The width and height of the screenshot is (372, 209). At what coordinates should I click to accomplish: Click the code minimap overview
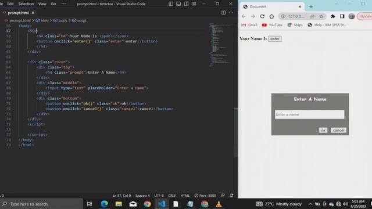point(220,45)
